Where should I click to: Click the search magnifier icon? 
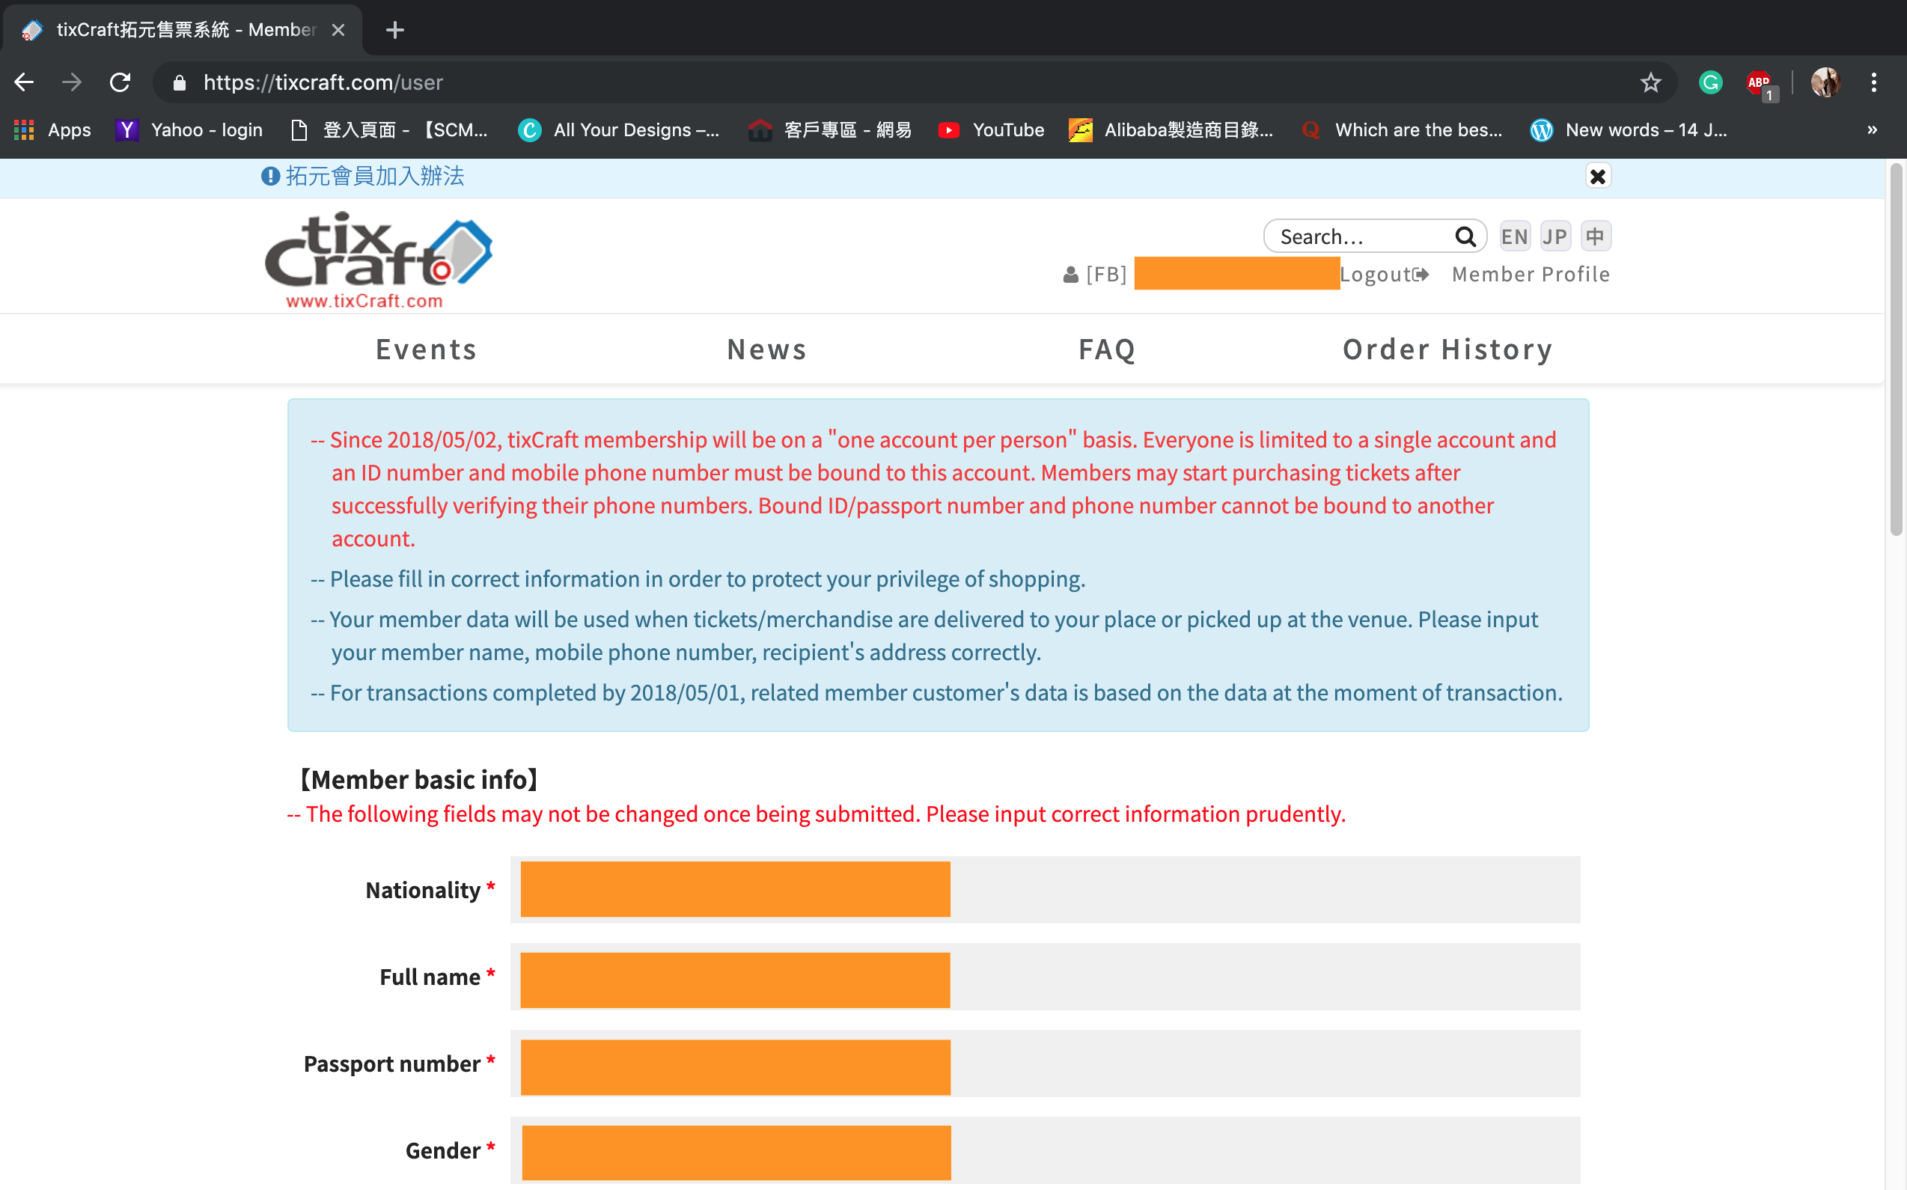point(1464,236)
